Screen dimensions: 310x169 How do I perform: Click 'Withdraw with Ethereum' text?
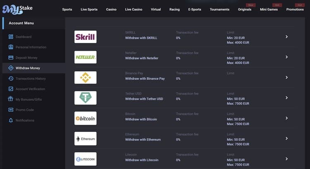143,140
